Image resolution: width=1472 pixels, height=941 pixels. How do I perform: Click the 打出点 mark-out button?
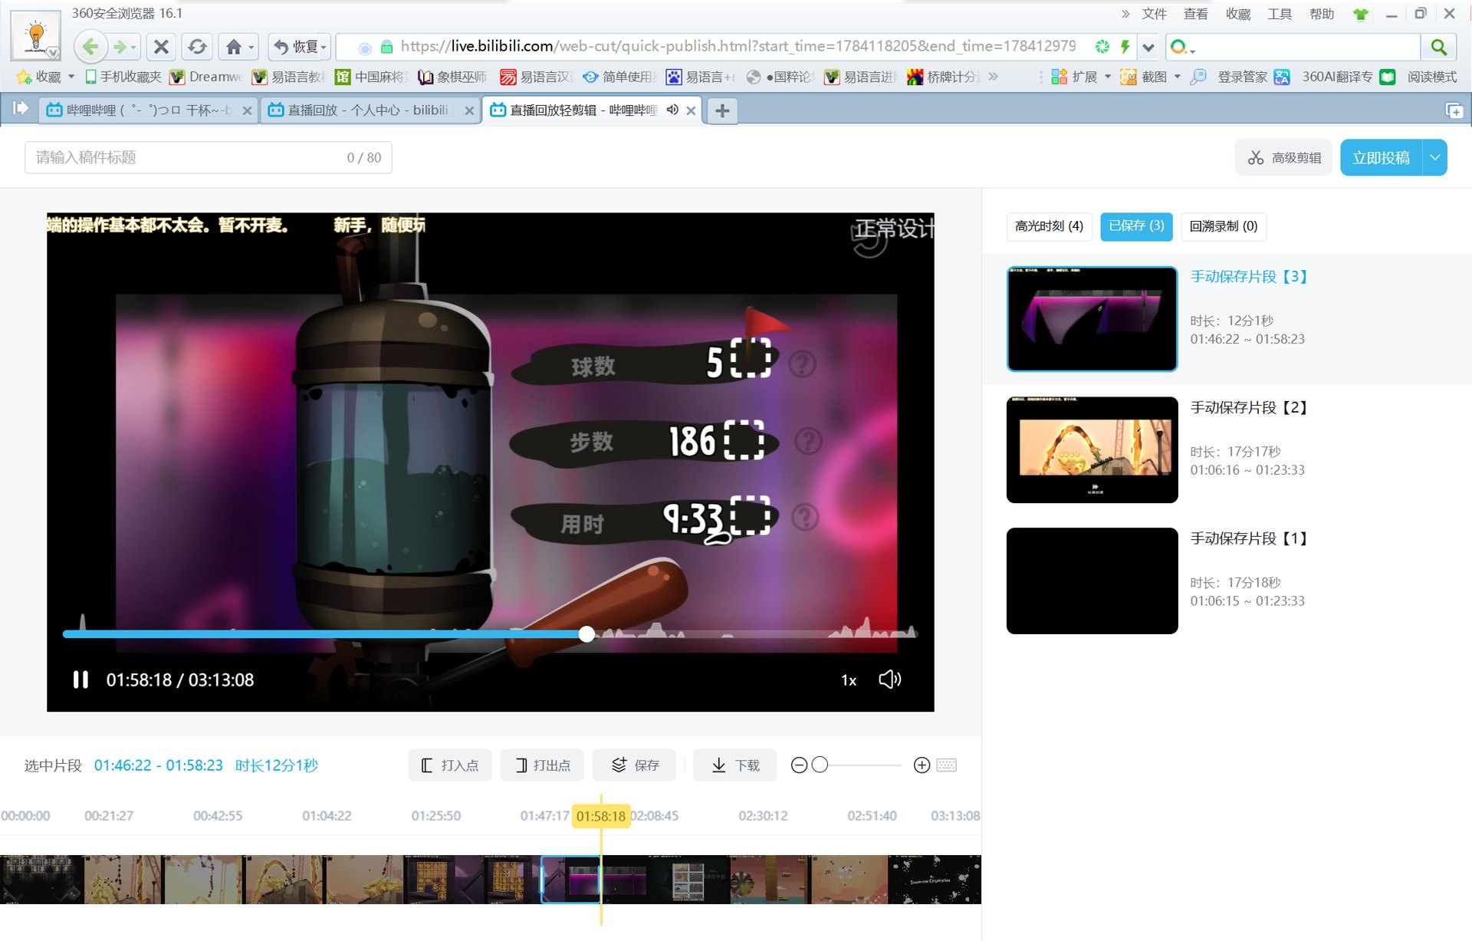coord(543,765)
